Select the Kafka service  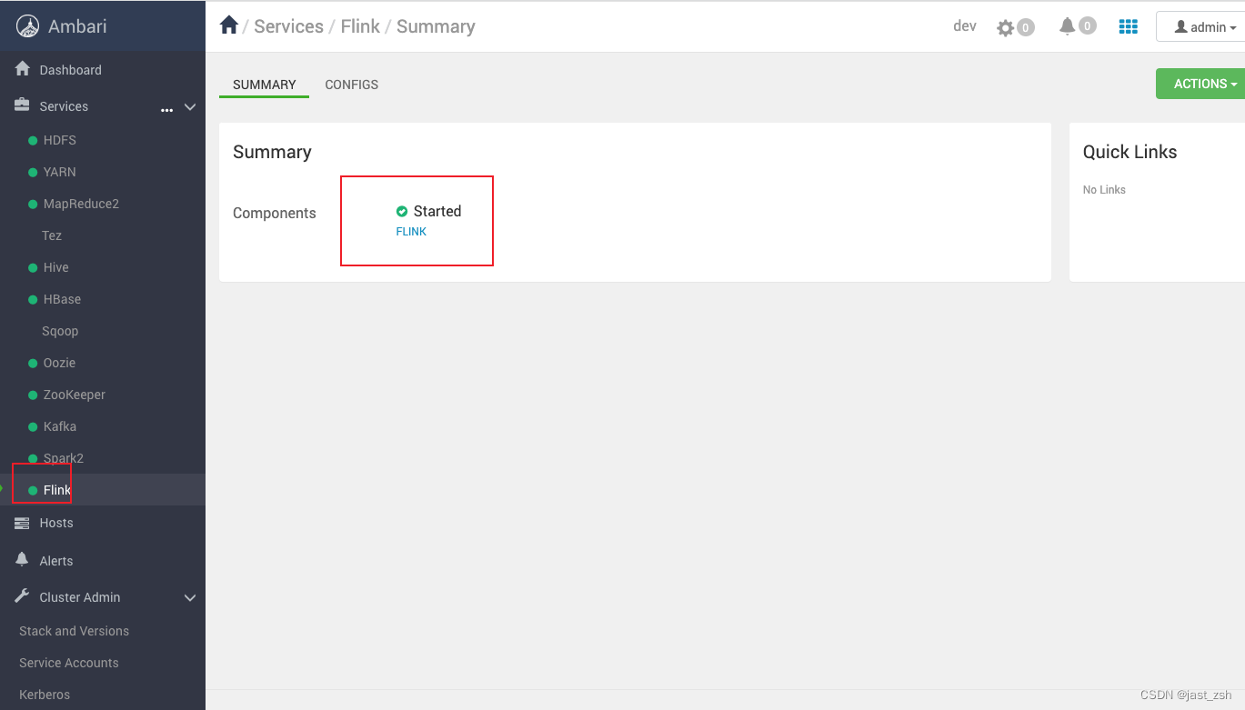pos(60,426)
